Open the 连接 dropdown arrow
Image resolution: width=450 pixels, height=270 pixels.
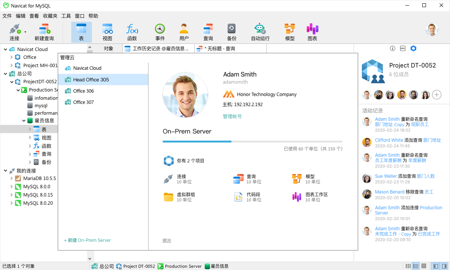pyautogui.click(x=25, y=32)
